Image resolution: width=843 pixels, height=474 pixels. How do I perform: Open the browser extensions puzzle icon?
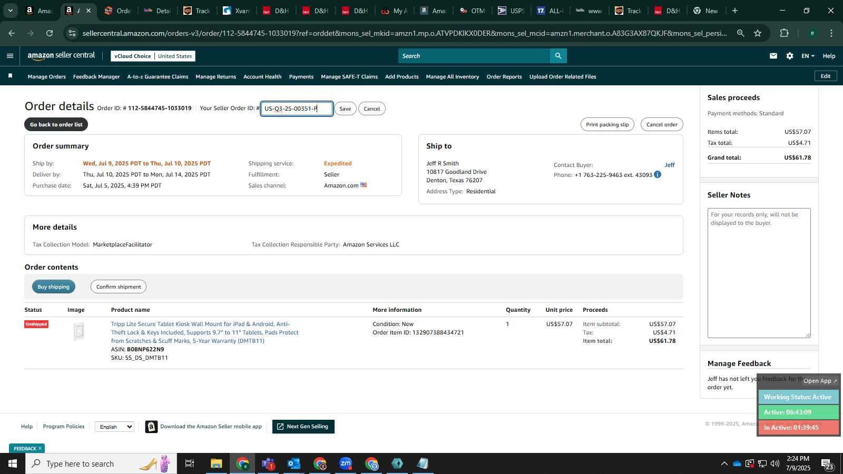click(x=785, y=33)
